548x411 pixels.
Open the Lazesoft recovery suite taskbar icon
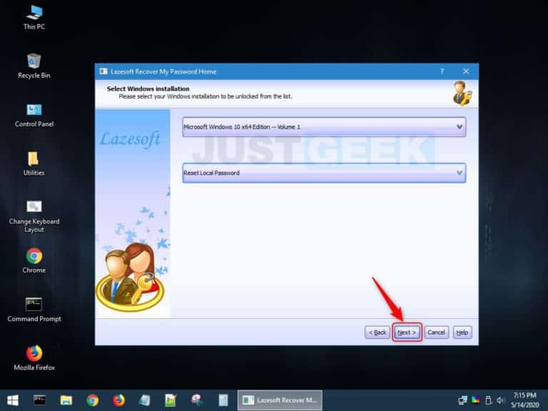click(x=197, y=400)
